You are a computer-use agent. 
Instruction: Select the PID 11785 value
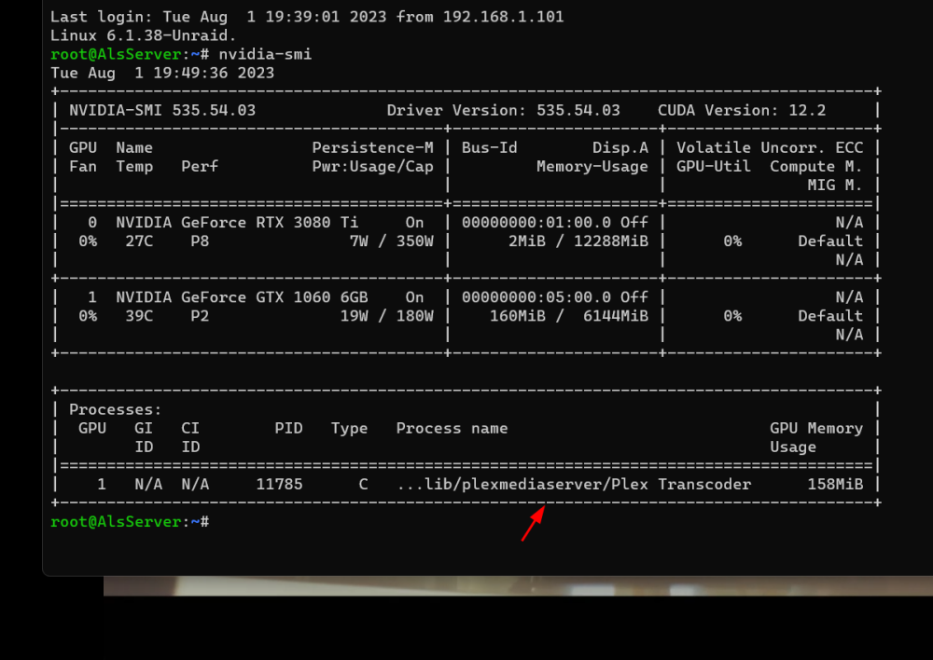click(x=279, y=484)
